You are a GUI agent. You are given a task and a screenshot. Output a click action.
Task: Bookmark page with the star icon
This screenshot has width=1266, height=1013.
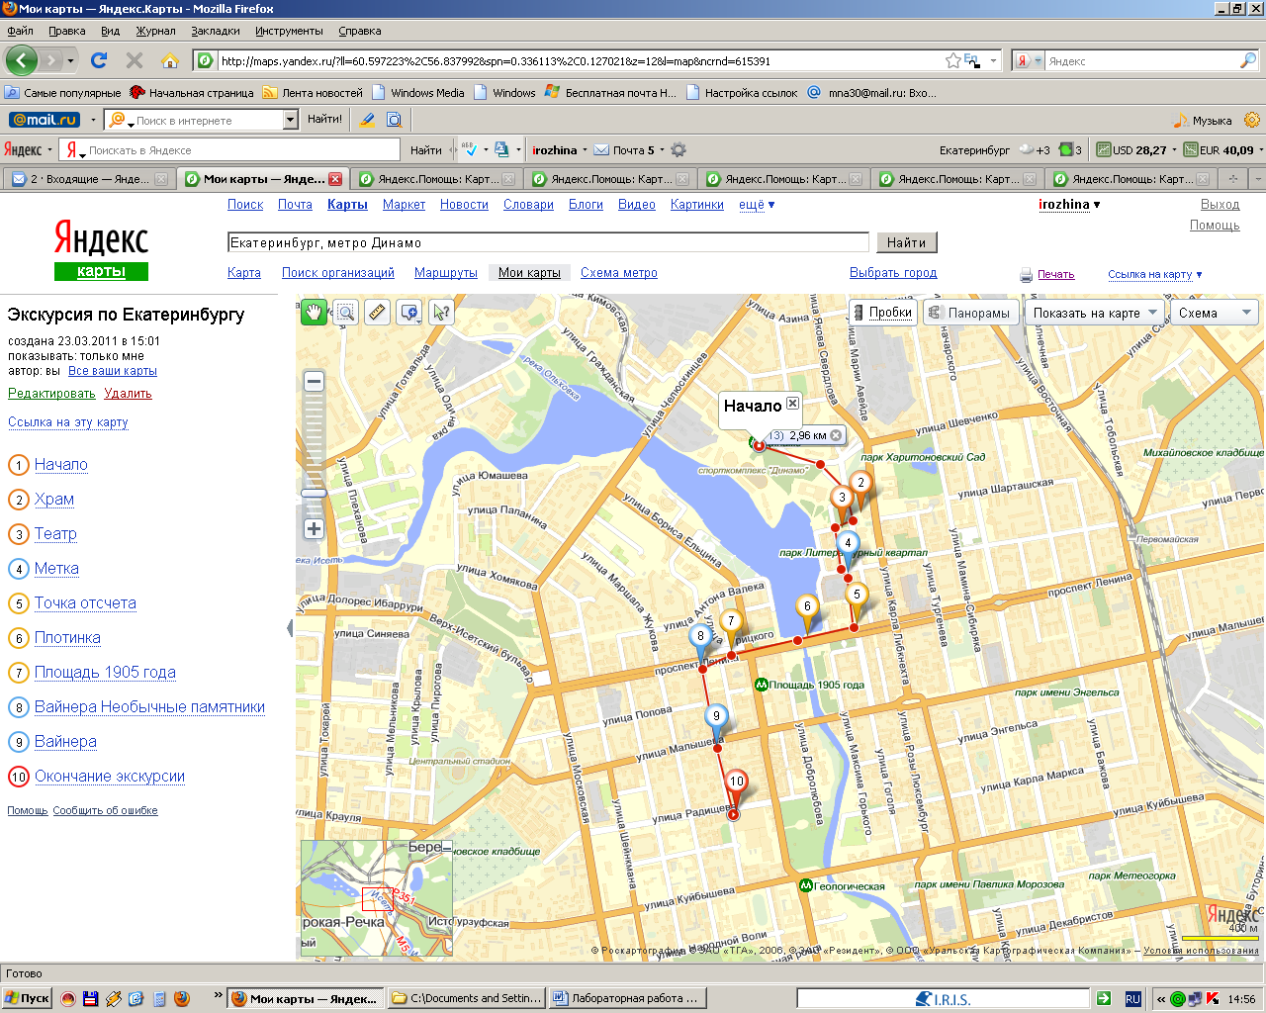pyautogui.click(x=952, y=60)
